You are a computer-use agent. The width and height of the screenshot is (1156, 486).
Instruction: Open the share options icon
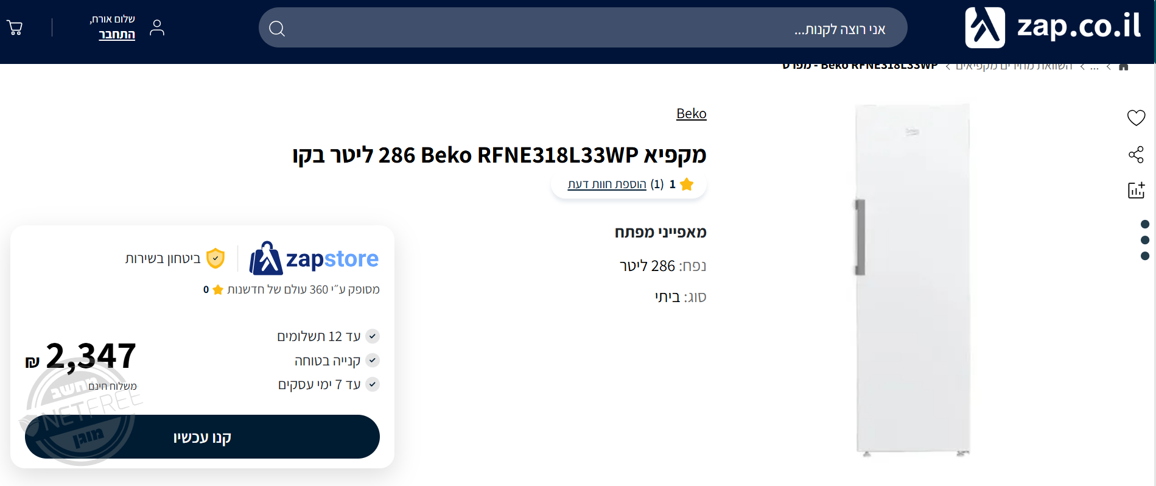point(1136,155)
